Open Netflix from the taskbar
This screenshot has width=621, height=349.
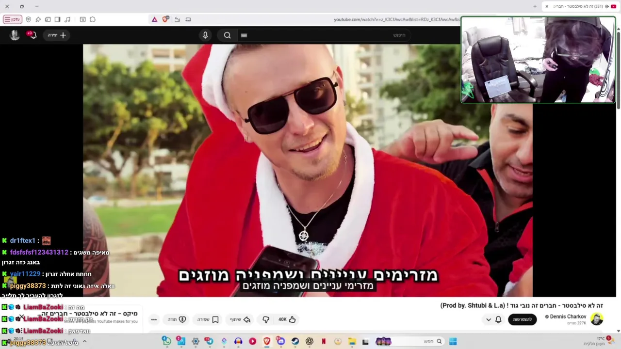point(324,342)
